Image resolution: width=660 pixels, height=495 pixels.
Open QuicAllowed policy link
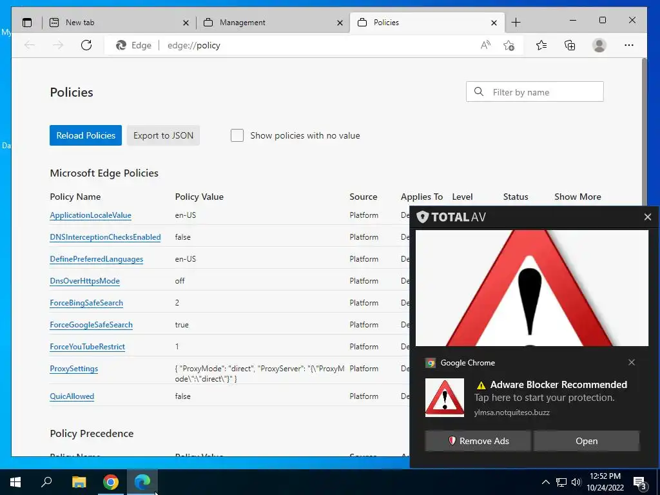72,396
